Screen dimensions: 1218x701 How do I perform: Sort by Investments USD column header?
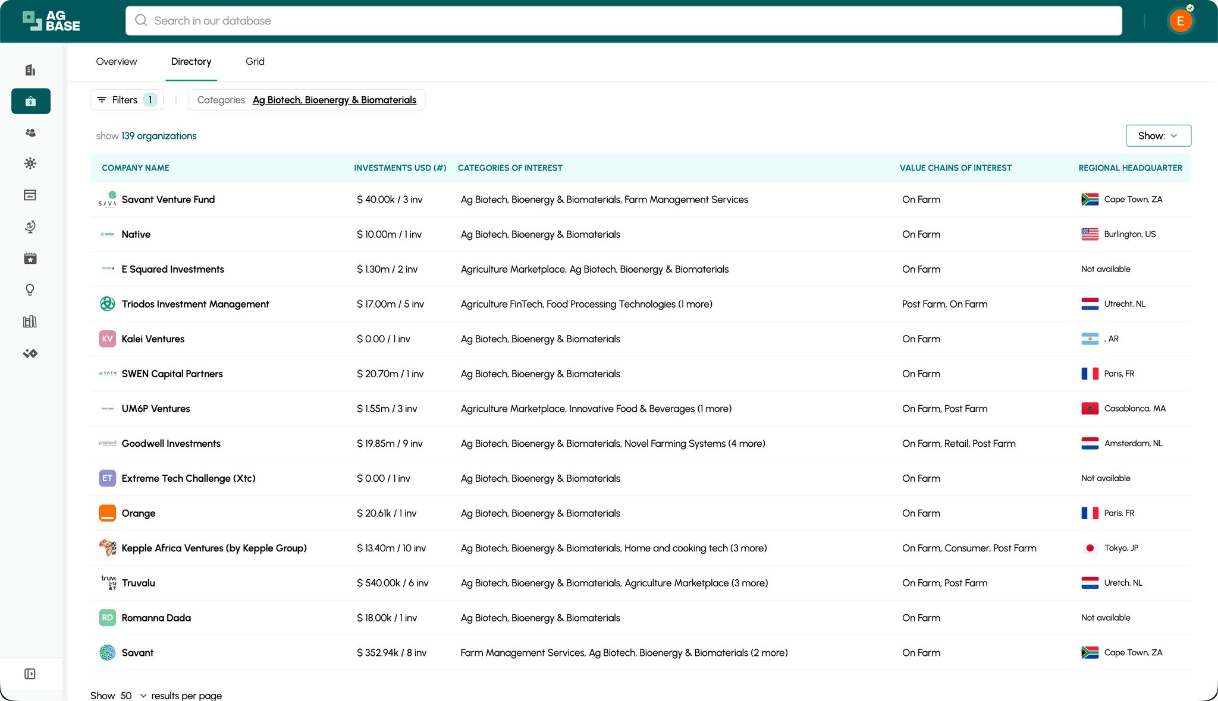pyautogui.click(x=400, y=168)
